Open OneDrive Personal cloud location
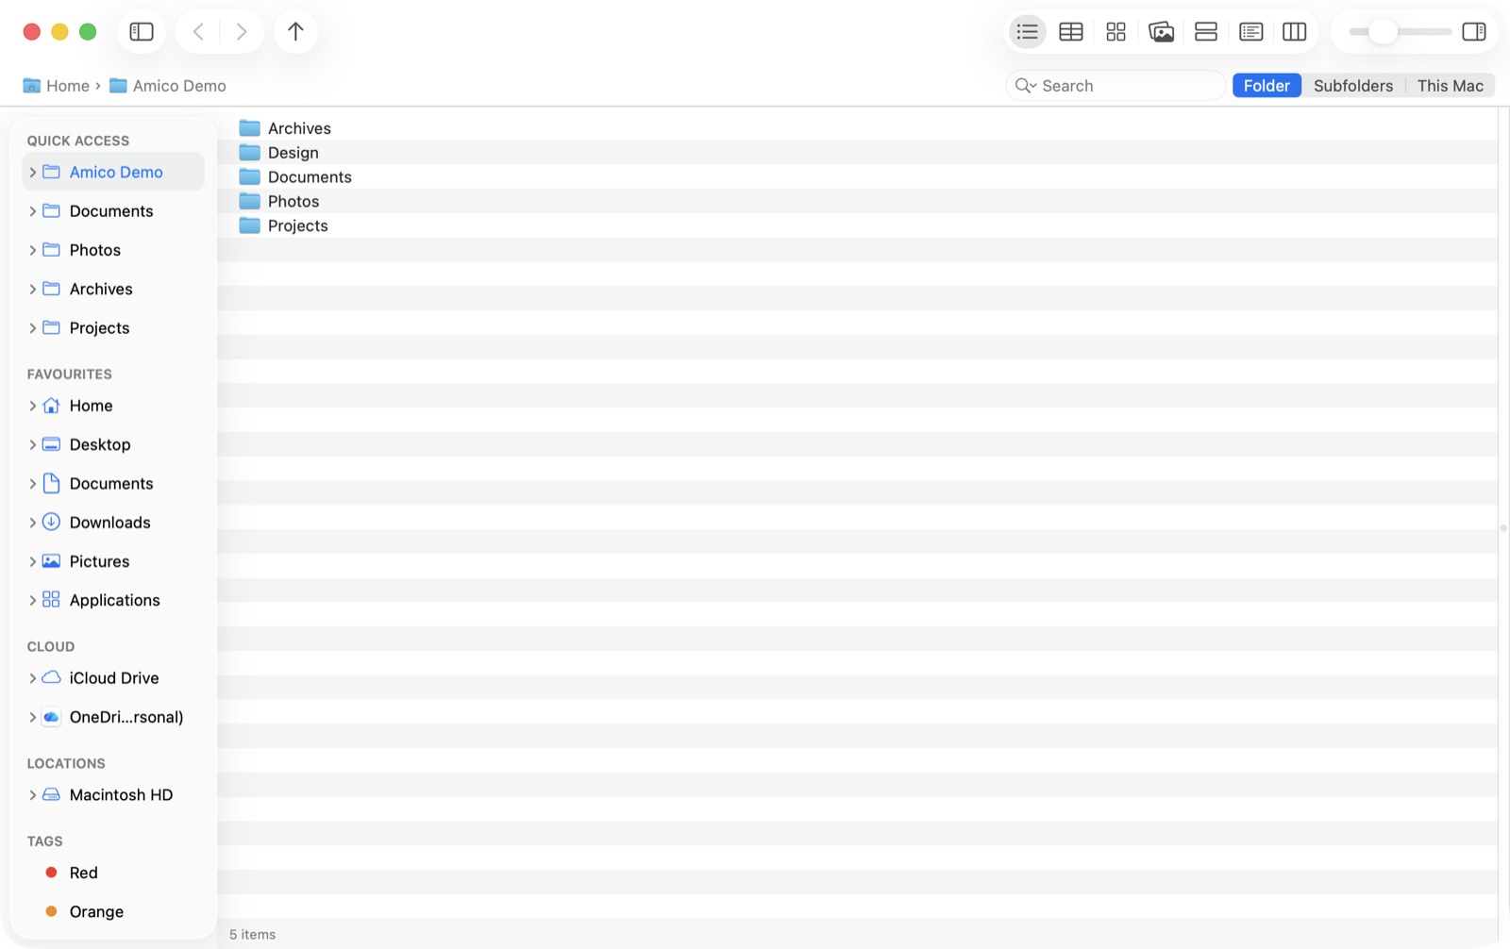 pos(113,717)
